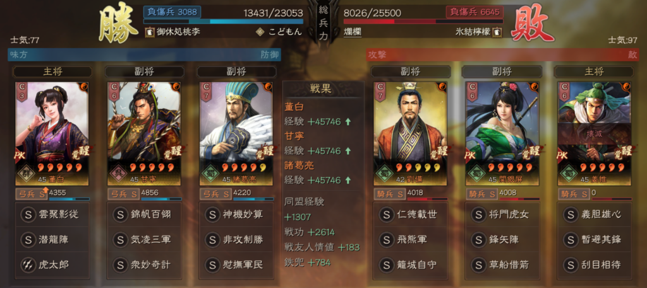The image size is (647, 288).
Task: Open 甘寧 general portrait card
Action: point(144,134)
